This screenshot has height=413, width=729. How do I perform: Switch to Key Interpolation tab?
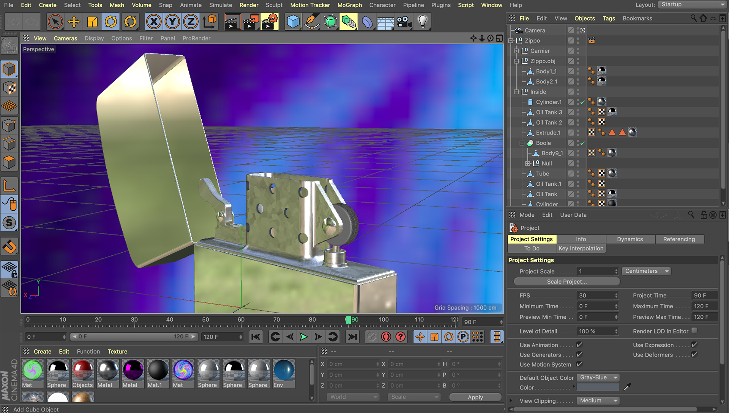[x=581, y=249]
